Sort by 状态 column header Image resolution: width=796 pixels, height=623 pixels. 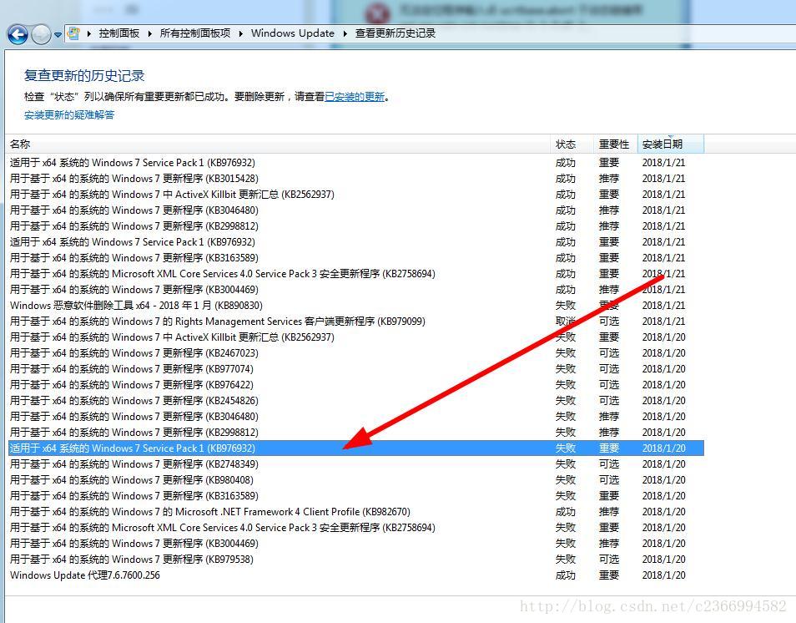click(572, 144)
